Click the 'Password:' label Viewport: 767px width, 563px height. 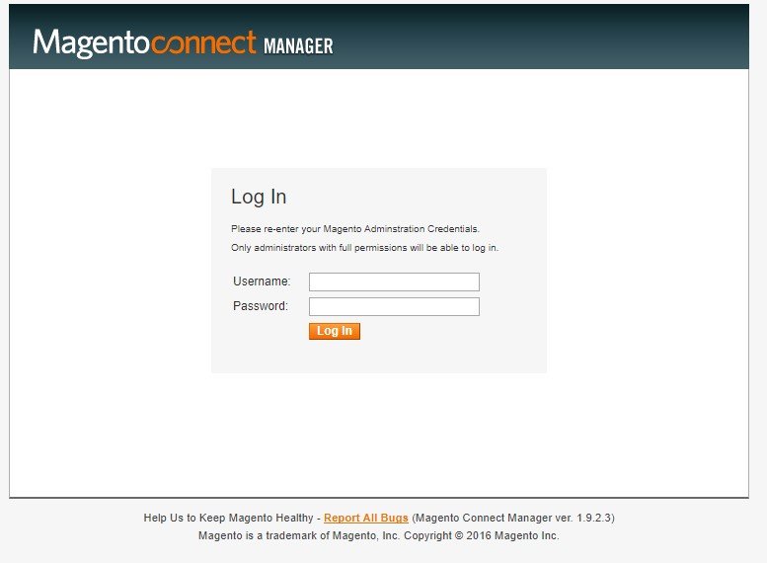point(261,306)
